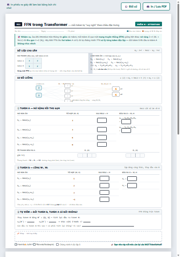The image size is (180, 257).
Task: Click the scrollbar up arrow
Action: click(x=178, y=2)
